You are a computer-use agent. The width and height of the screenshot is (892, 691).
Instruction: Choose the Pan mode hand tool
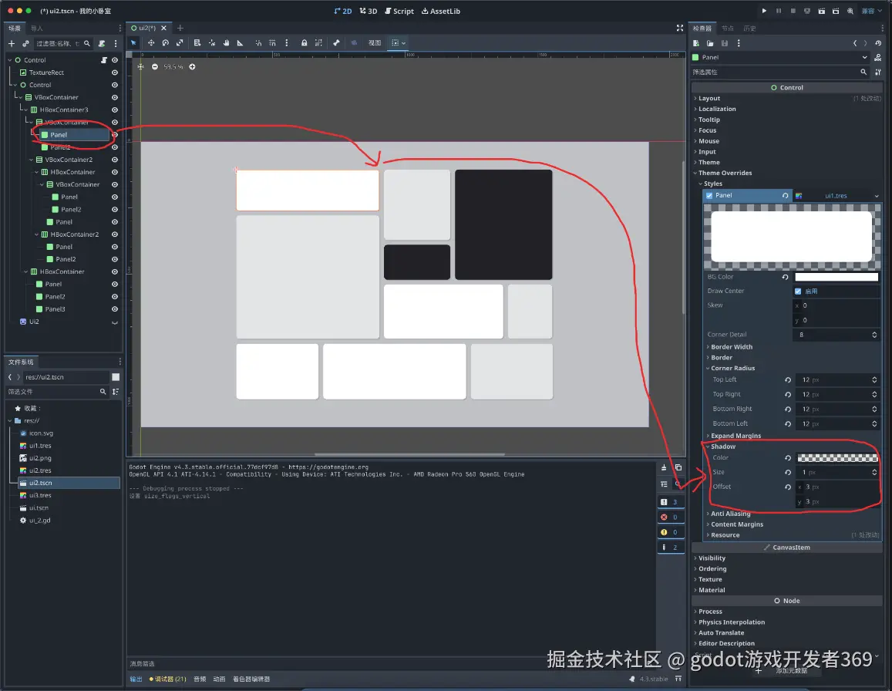coord(227,43)
